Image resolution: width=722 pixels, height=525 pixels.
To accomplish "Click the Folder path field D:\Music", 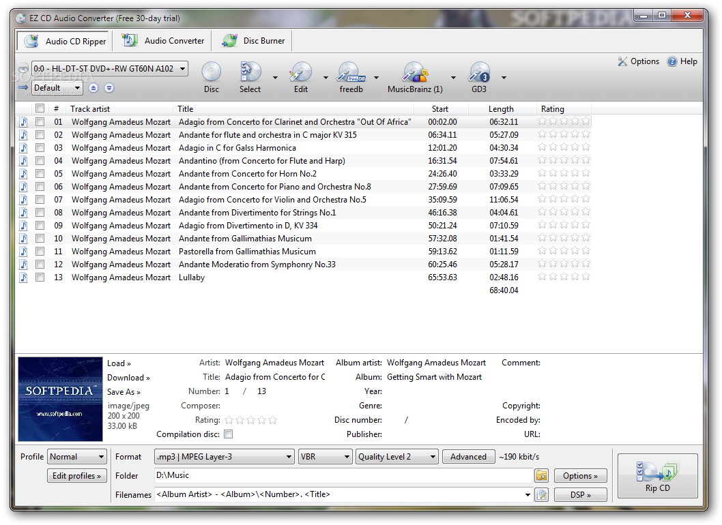I will coord(343,475).
